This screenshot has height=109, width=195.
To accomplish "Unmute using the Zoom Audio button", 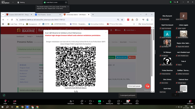I will click(x=5, y=102).
